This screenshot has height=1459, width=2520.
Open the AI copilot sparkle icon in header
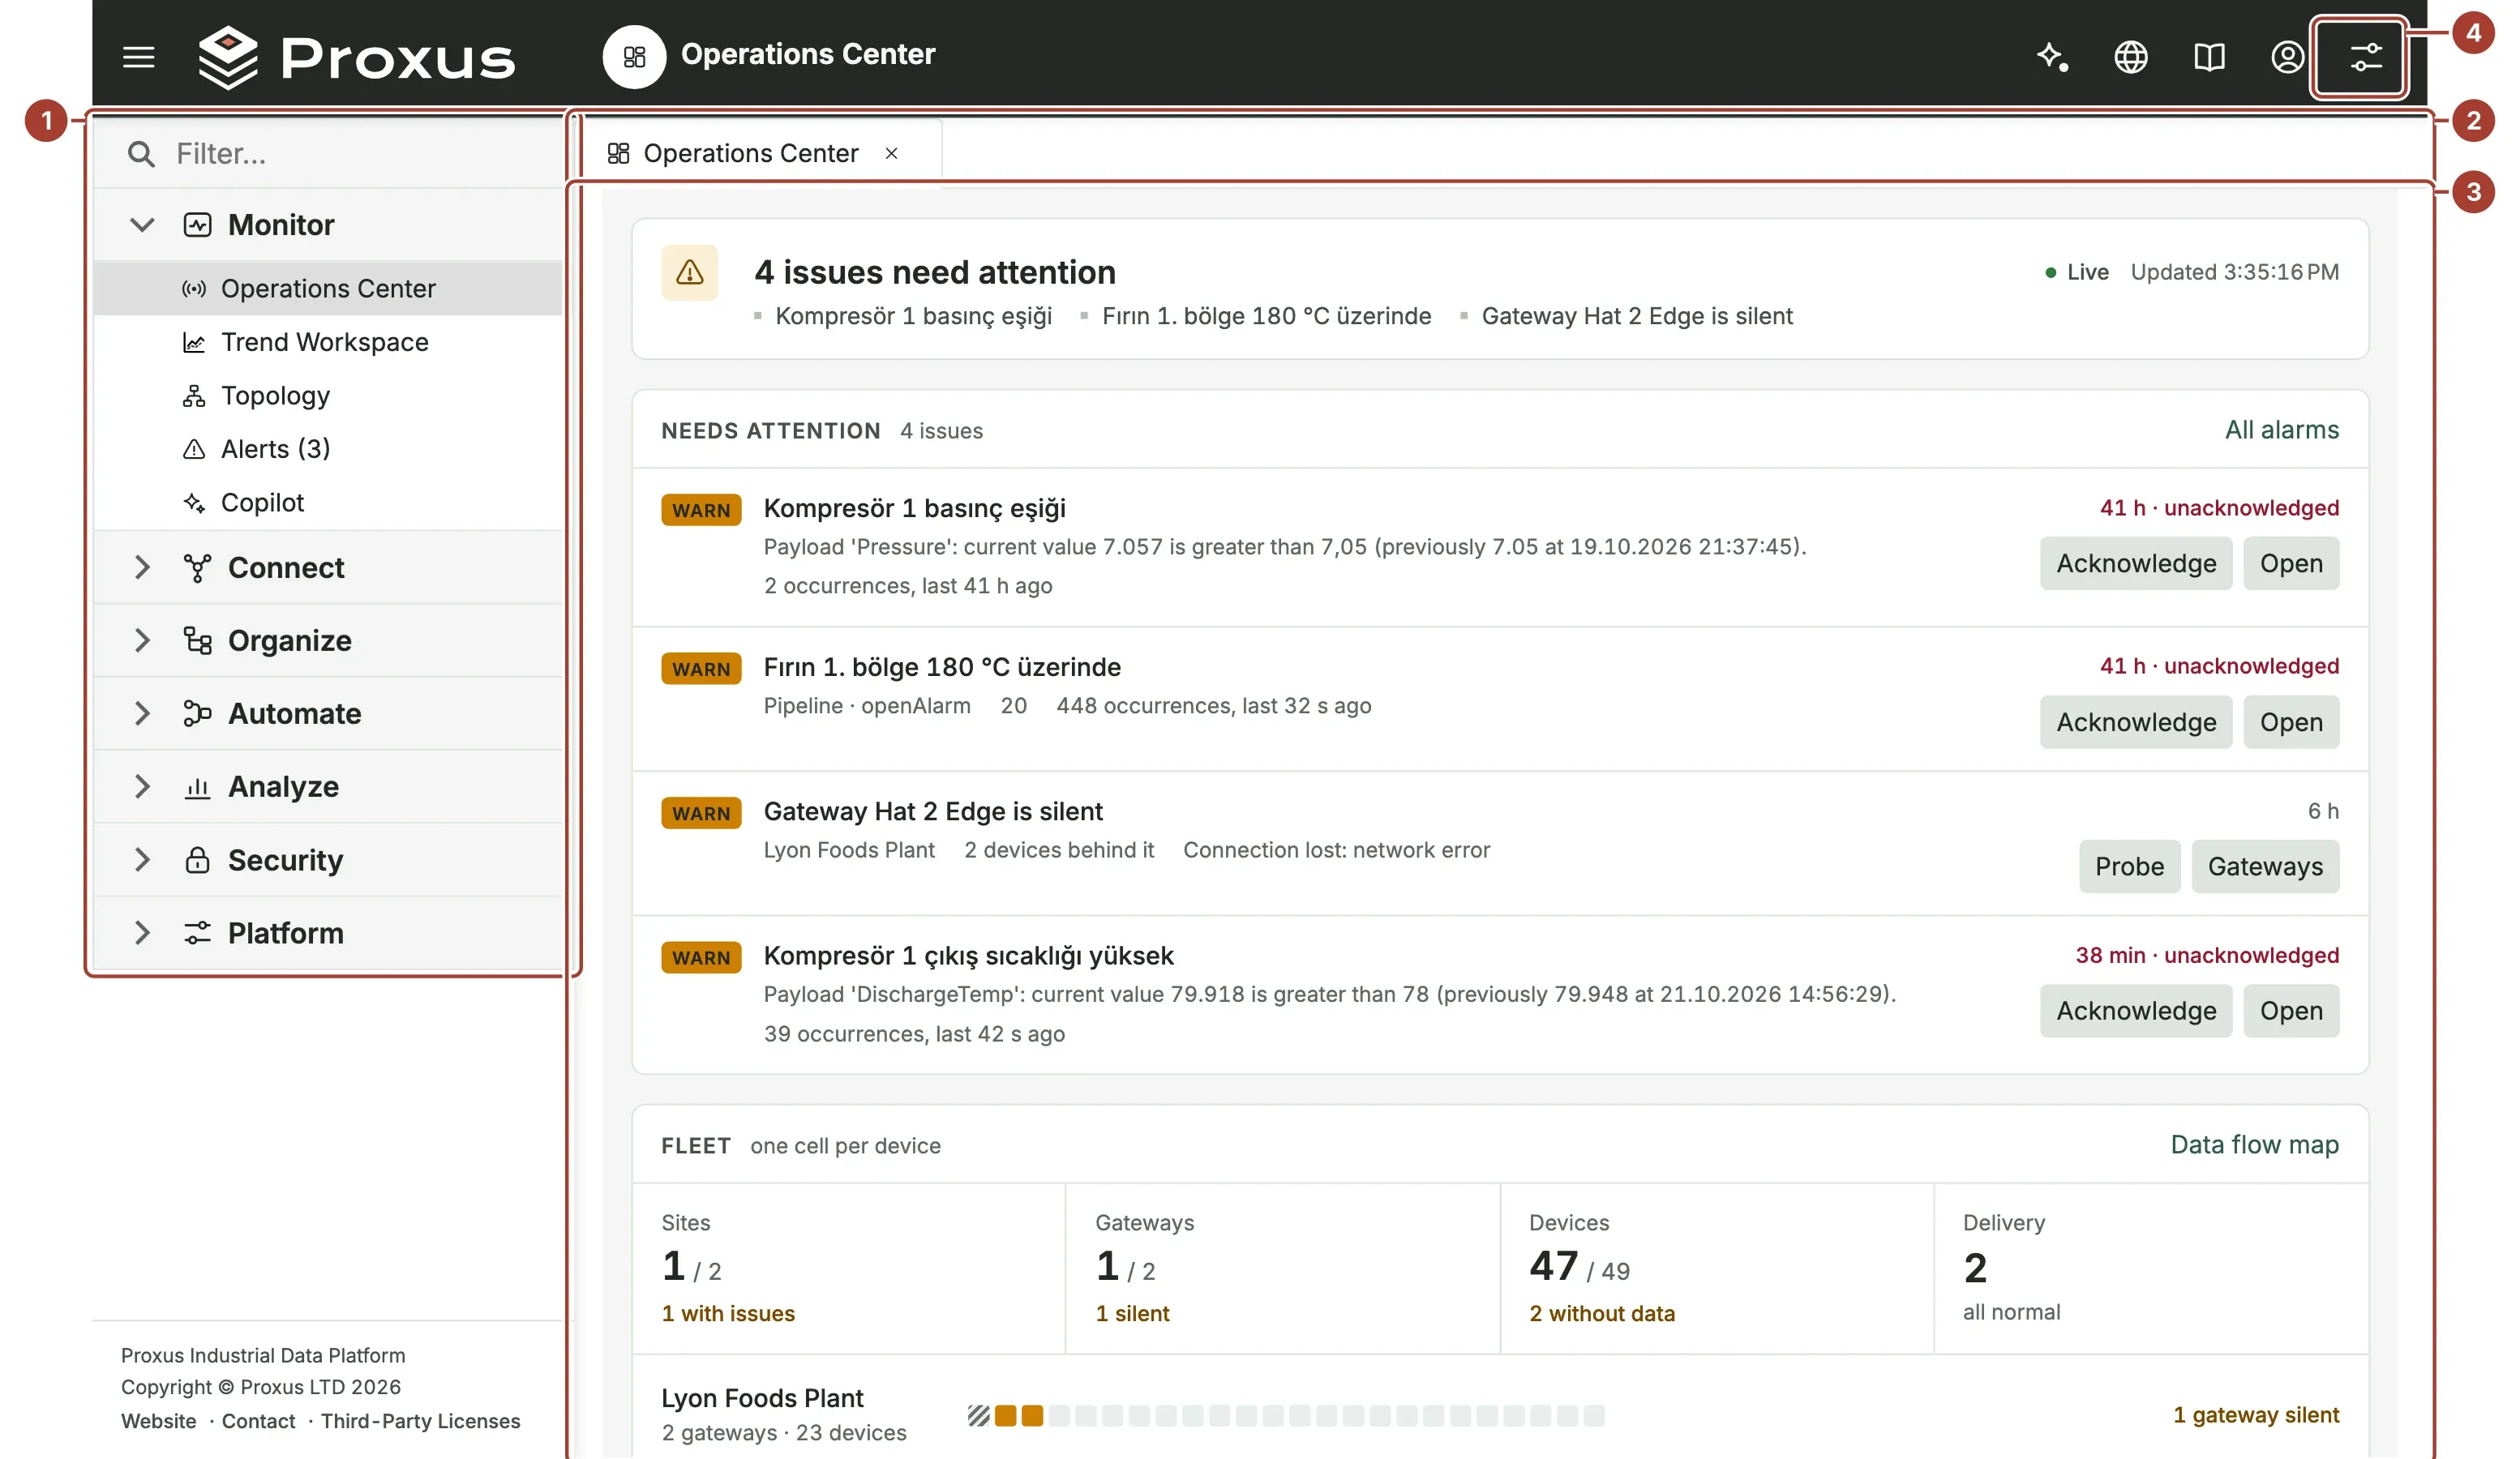point(2052,57)
